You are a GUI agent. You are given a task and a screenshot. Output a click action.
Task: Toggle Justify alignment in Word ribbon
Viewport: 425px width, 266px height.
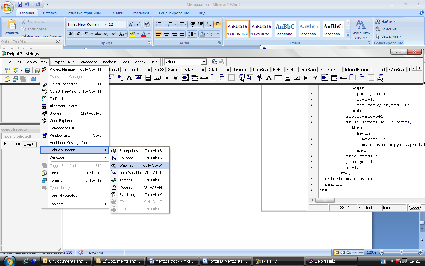click(182, 34)
